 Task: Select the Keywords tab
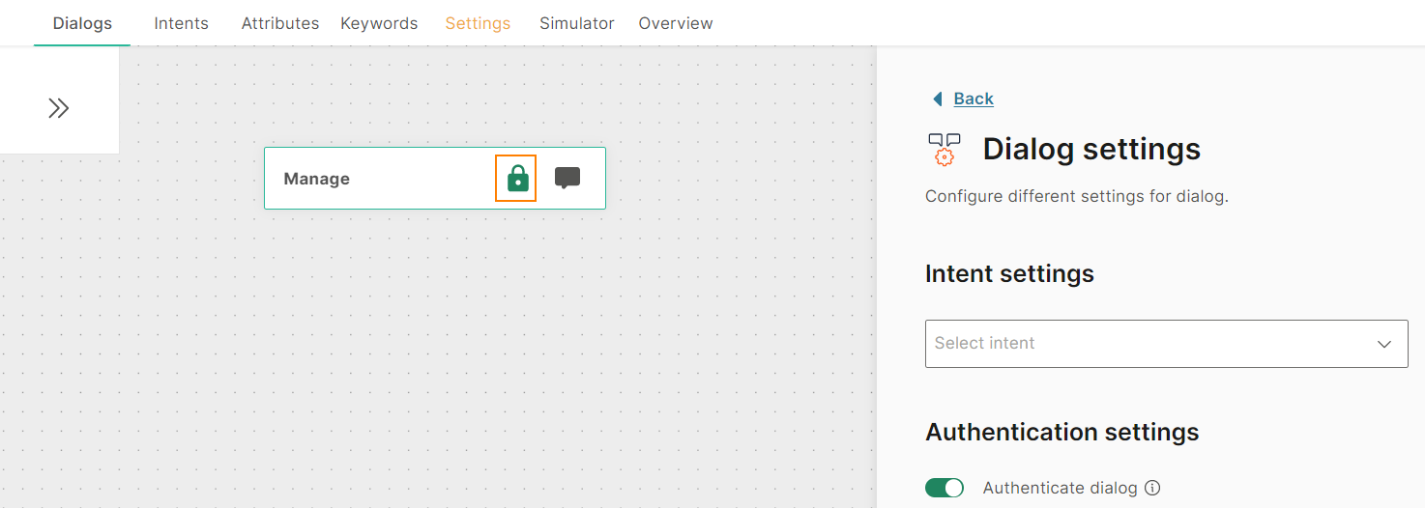click(379, 23)
